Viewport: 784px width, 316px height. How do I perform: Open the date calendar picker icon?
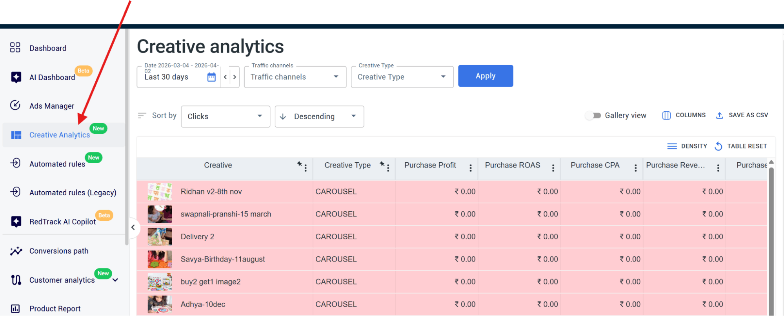pyautogui.click(x=211, y=77)
